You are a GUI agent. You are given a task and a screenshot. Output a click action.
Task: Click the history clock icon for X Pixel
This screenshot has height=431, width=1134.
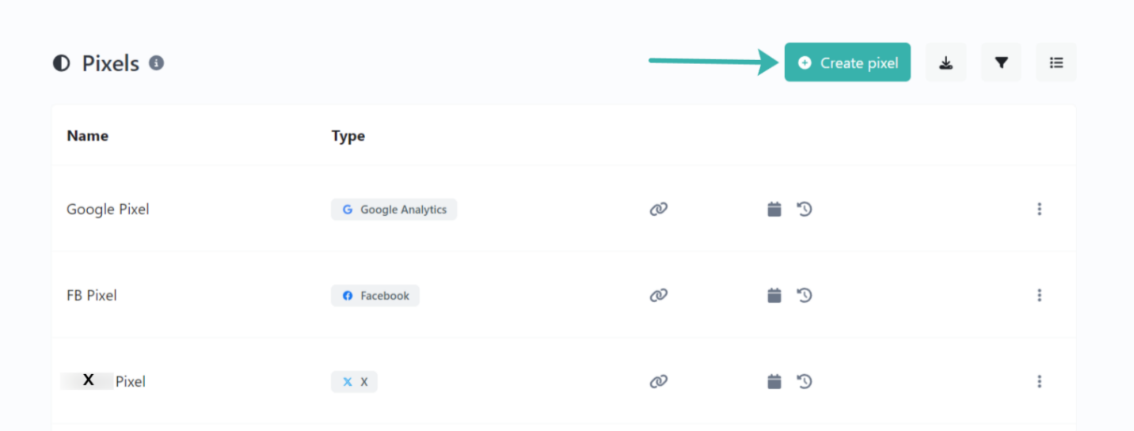pos(805,382)
